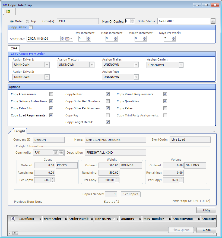Open the Start Date calendar picker icon
The width and height of the screenshot is (222, 238).
(x=67, y=39)
